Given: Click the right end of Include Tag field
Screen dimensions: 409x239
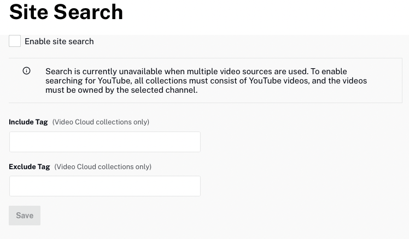Looking at the screenshot, I should click(x=194, y=142).
